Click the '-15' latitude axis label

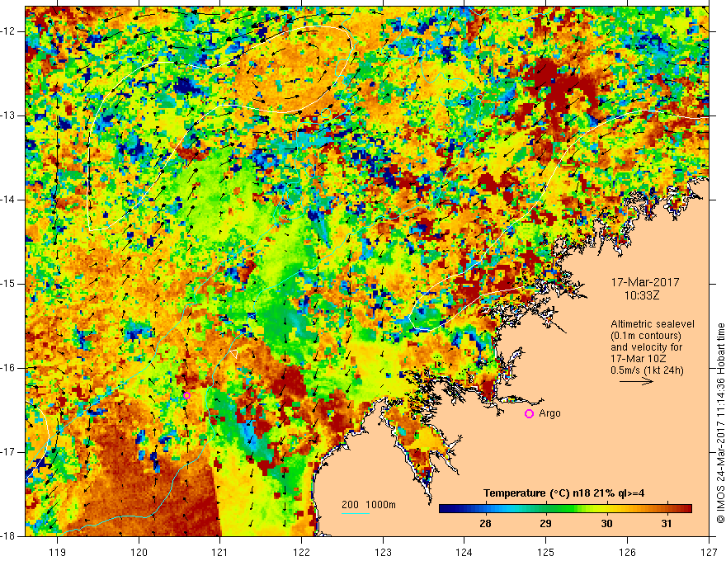click(8, 284)
